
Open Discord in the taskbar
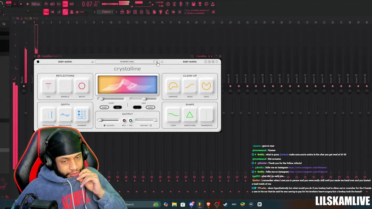[191, 204]
